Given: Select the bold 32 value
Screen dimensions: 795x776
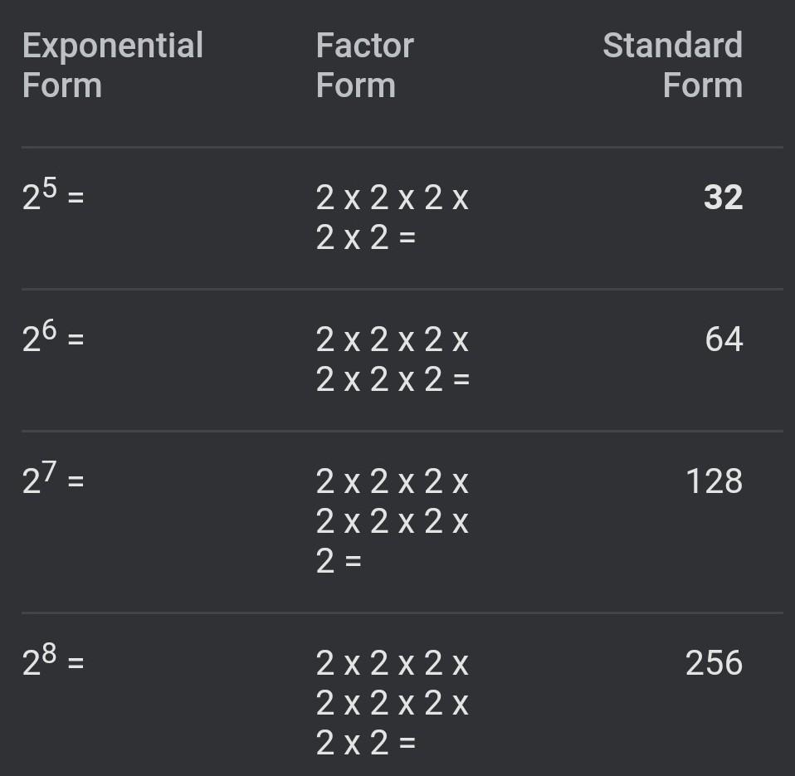Looking at the screenshot, I should [x=723, y=198].
